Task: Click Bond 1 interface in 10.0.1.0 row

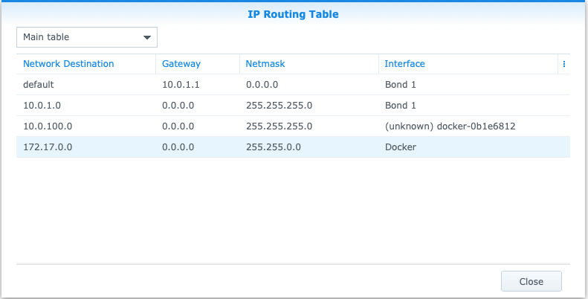Action: tap(400, 106)
